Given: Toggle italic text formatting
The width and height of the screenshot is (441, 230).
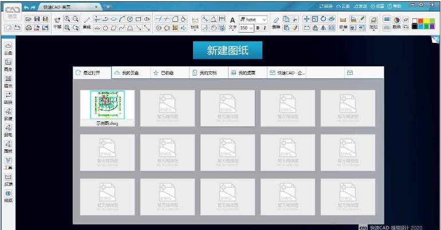Looking at the screenshot, I should pyautogui.click(x=265, y=27).
